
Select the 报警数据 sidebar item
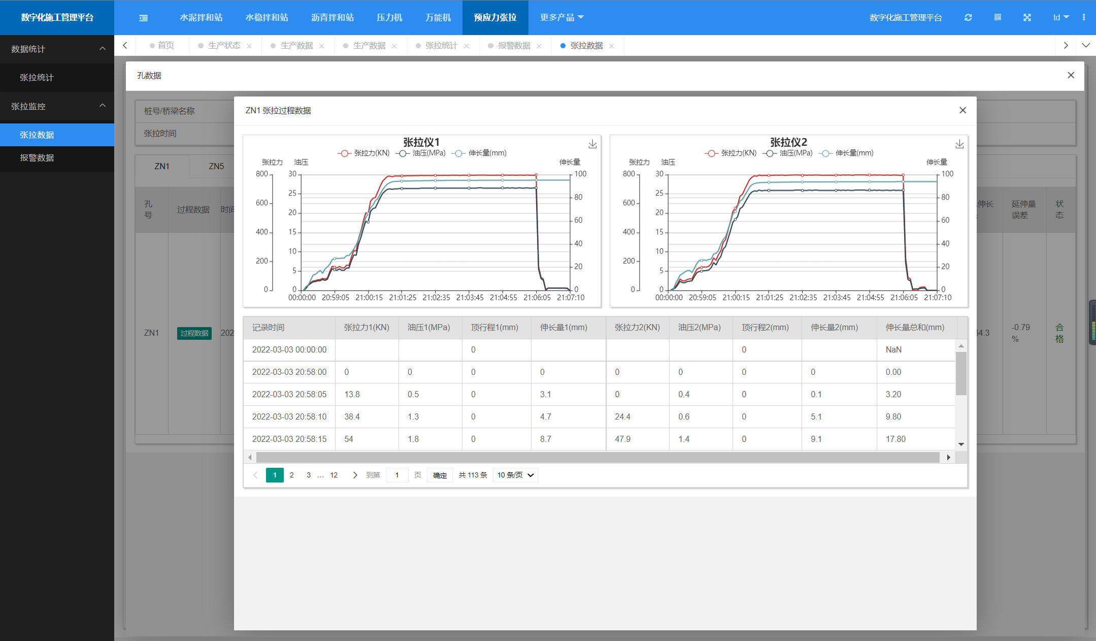(x=57, y=158)
